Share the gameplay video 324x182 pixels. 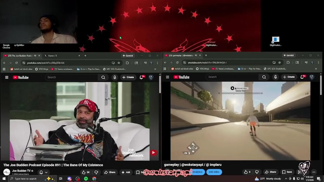270,172
